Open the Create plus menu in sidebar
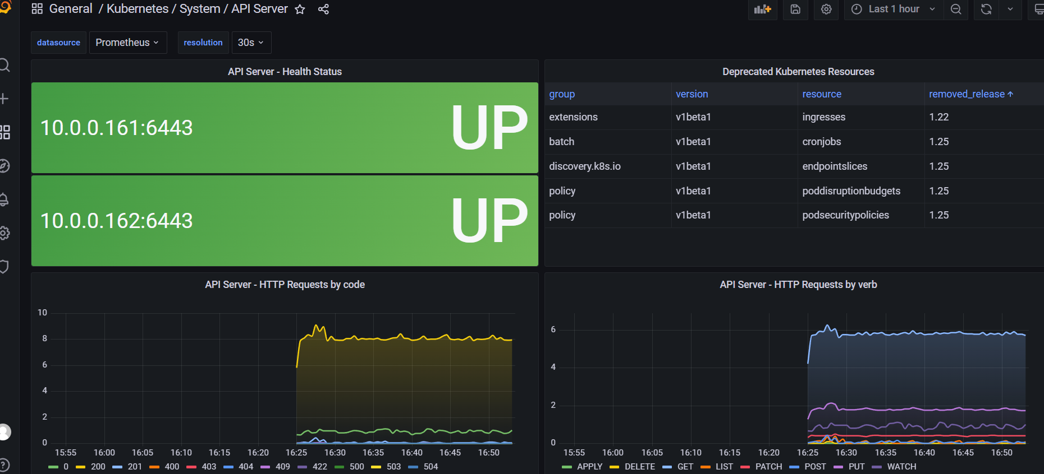The height and width of the screenshot is (474, 1044). tap(4, 99)
